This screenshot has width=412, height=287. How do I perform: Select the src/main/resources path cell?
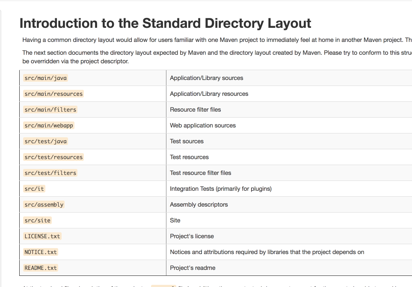point(53,94)
